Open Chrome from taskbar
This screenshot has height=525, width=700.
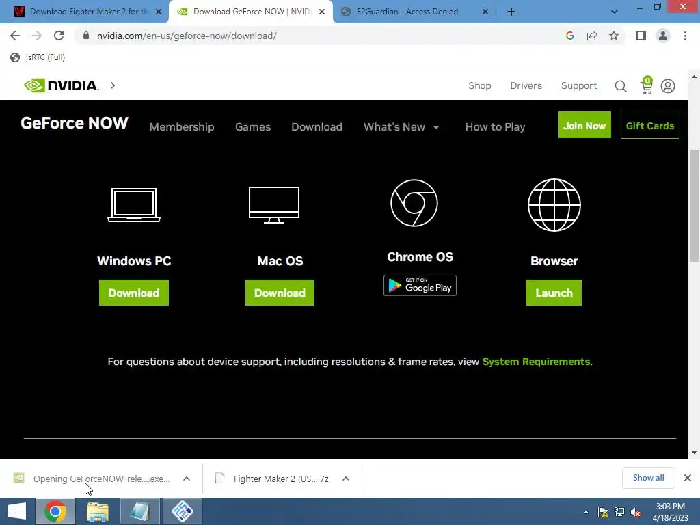tap(55, 511)
